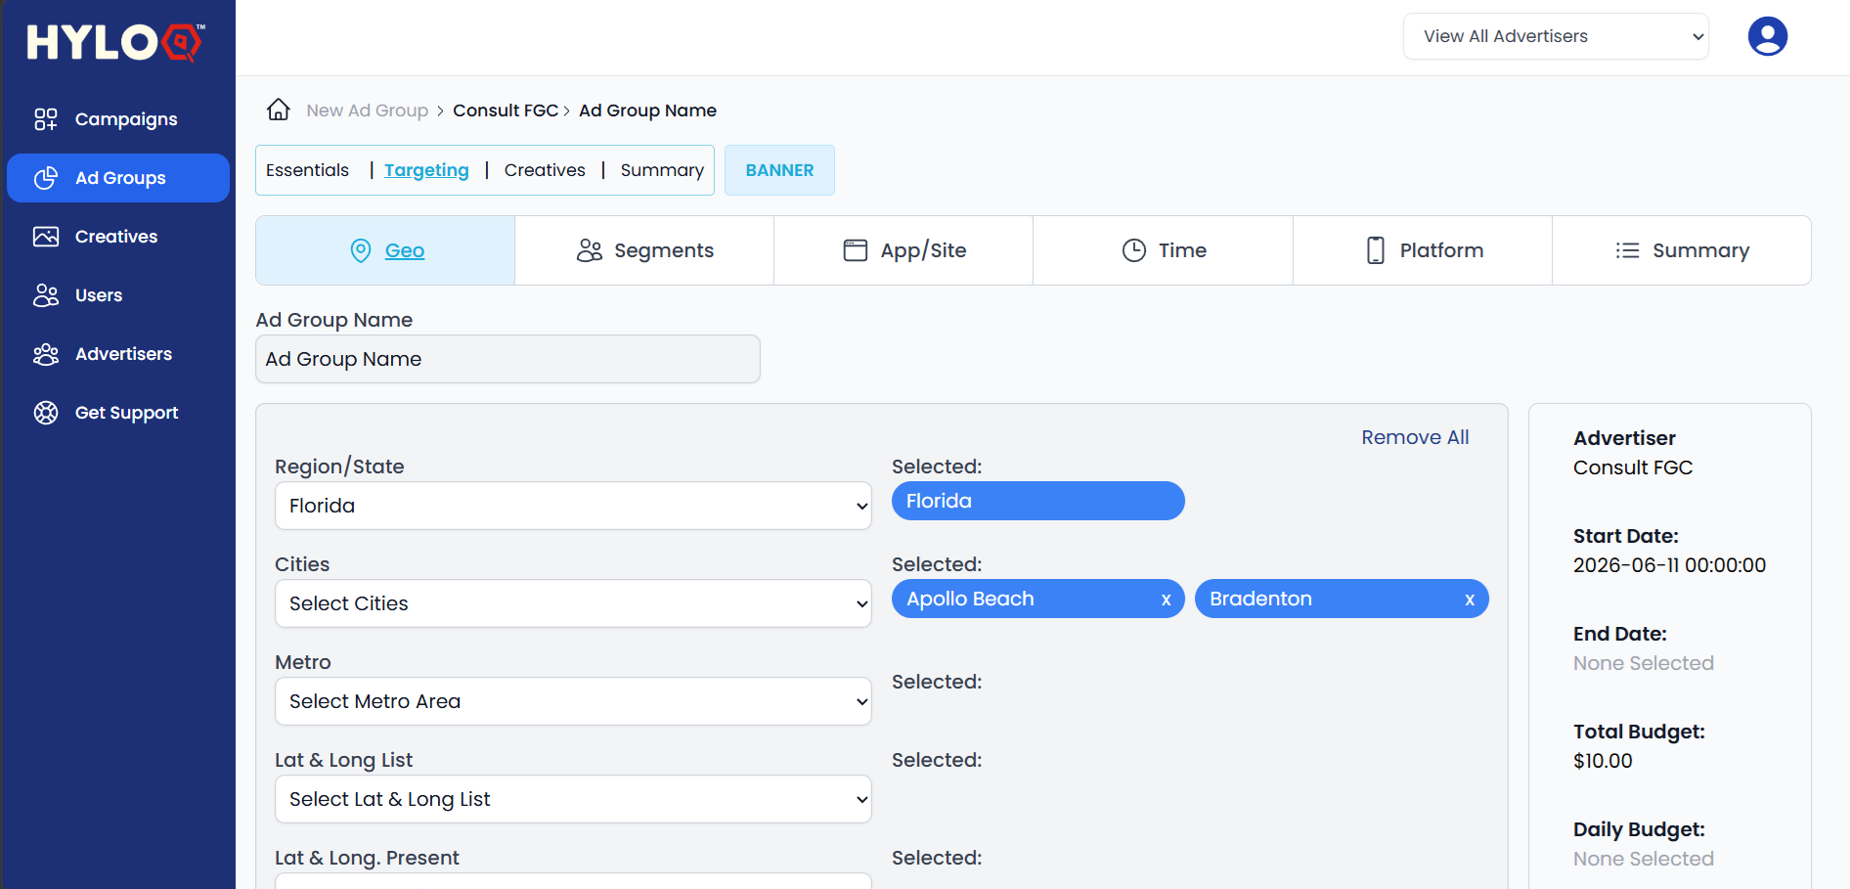The image size is (1850, 889).
Task: Remove the Apollo Beach city tag
Action: click(1166, 600)
